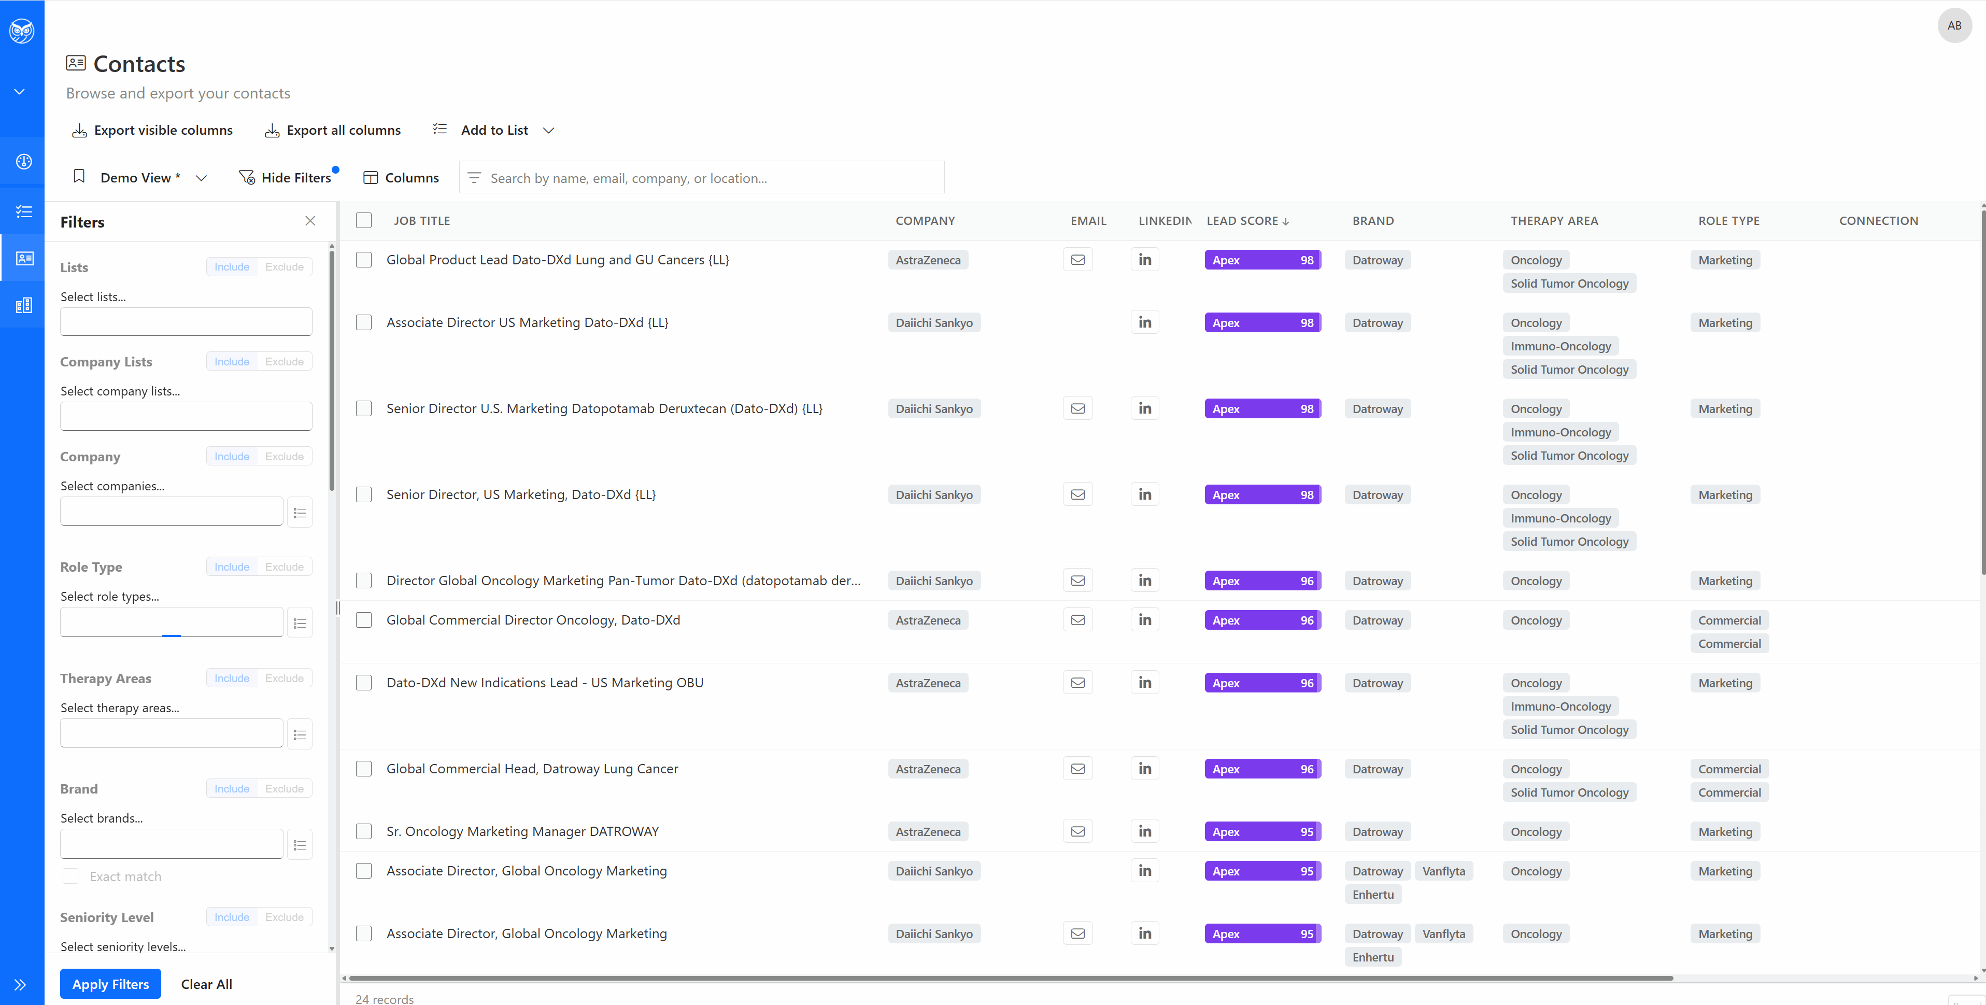Select the Global Commercial Director Oncology row checkbox
This screenshot has width=1986, height=1005.
[364, 620]
